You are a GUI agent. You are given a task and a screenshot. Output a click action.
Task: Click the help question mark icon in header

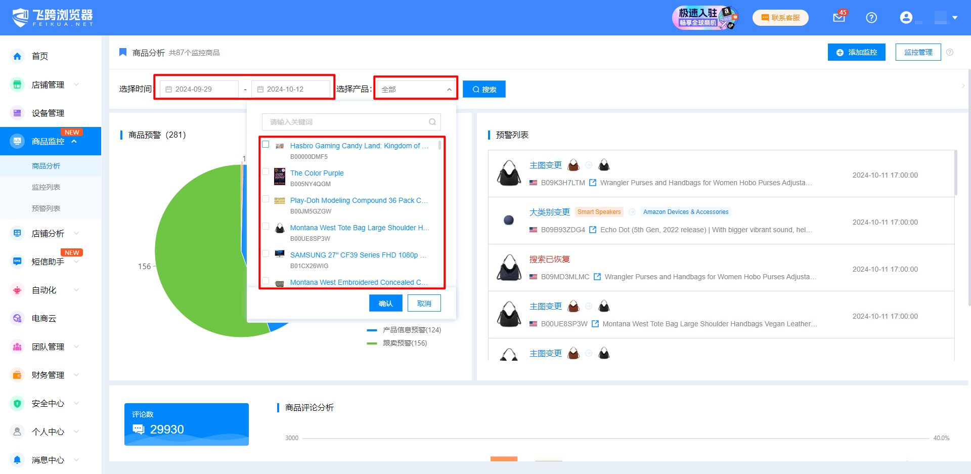(871, 18)
